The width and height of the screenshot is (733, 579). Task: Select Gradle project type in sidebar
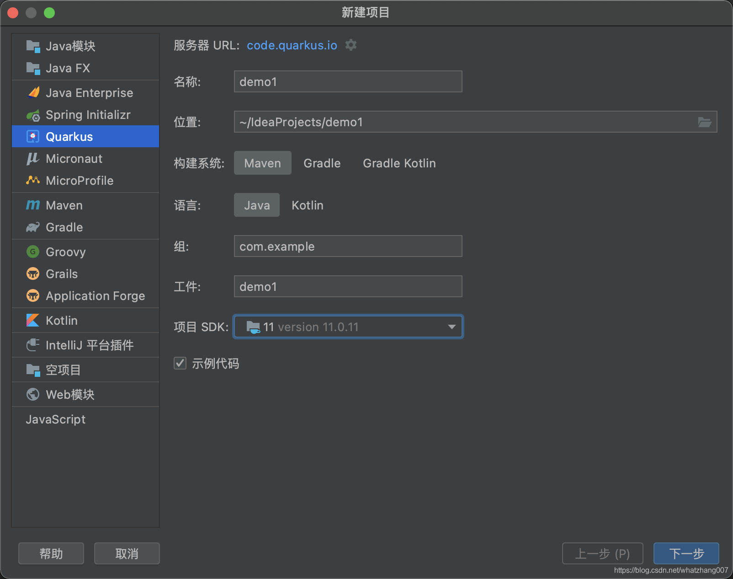click(x=85, y=227)
